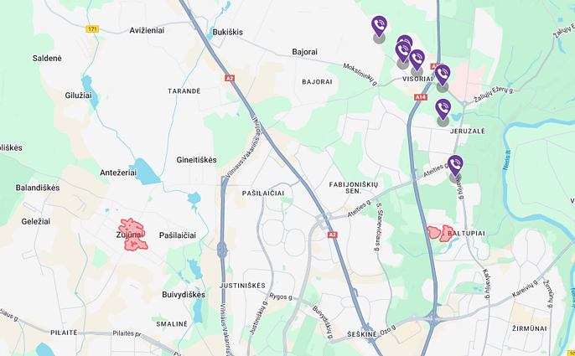Viewport: 575px width, 356px height.
Task: Click the purple phone pin near Ateities g.
Action: [x=455, y=165]
